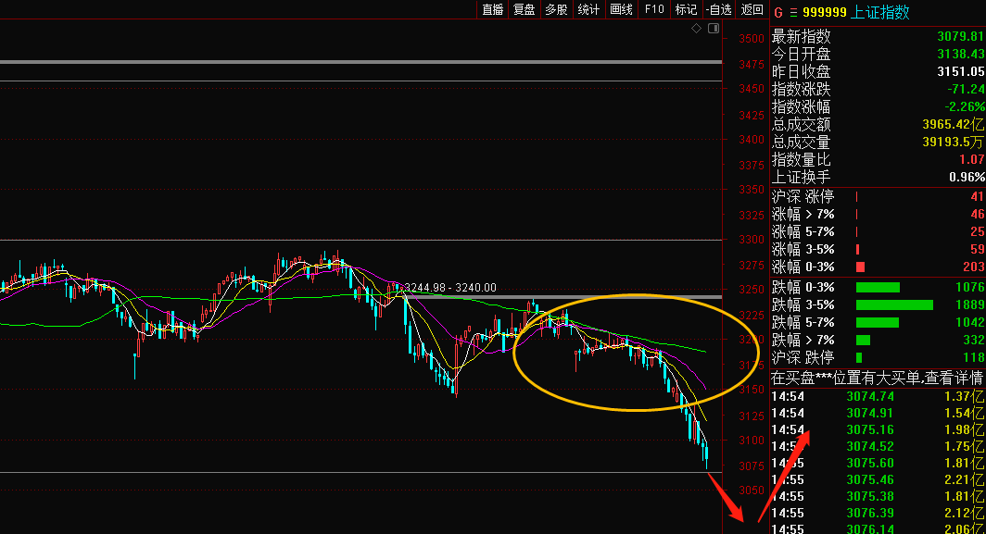This screenshot has width=986, height=534.
Task: Select the 指数涨幅 value -2.26%
Action: [x=965, y=106]
